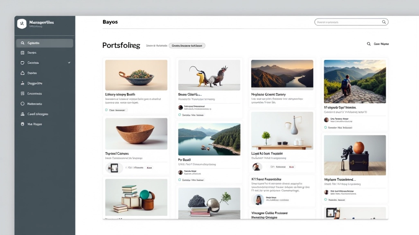
Task: Click the app logo icon at sidebar top
Action: 23,23
